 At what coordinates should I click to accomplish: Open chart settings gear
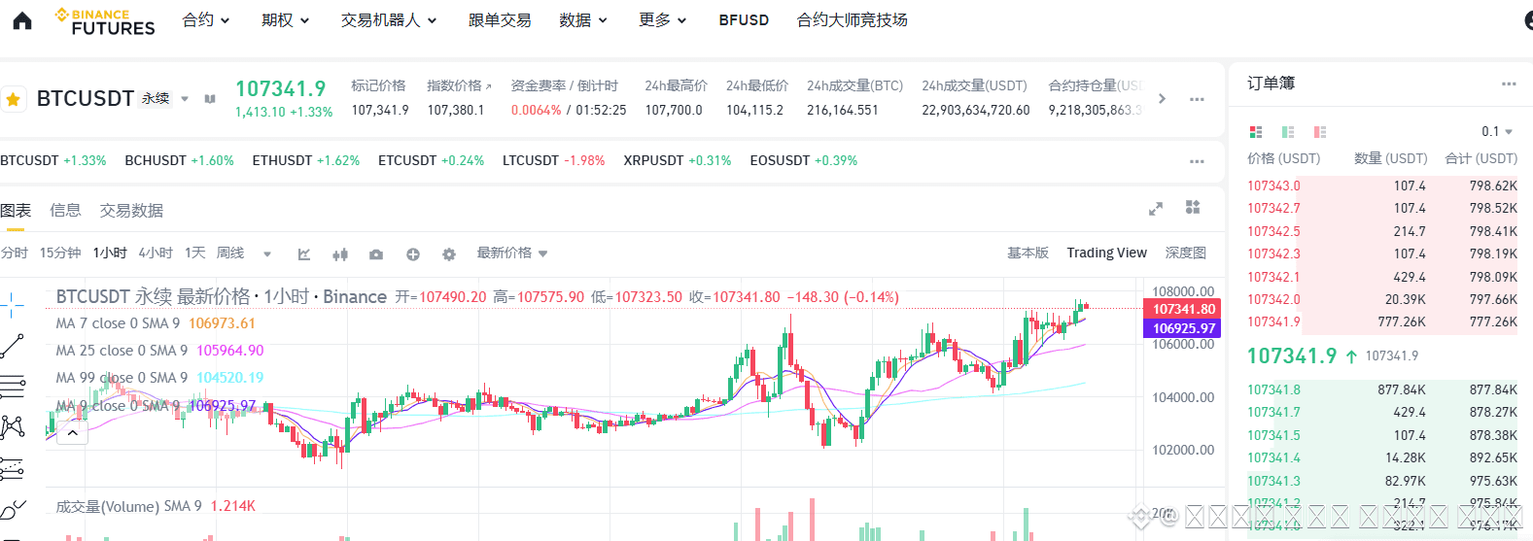449,254
